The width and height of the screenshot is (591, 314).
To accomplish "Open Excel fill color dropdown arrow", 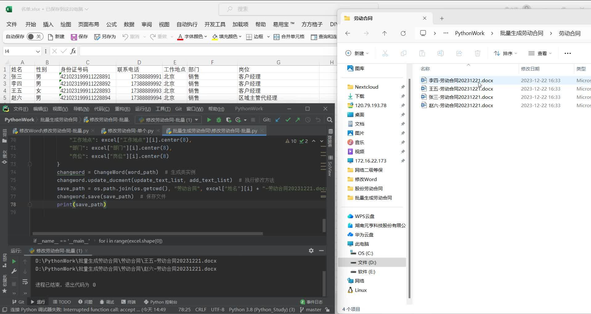I will (x=240, y=37).
